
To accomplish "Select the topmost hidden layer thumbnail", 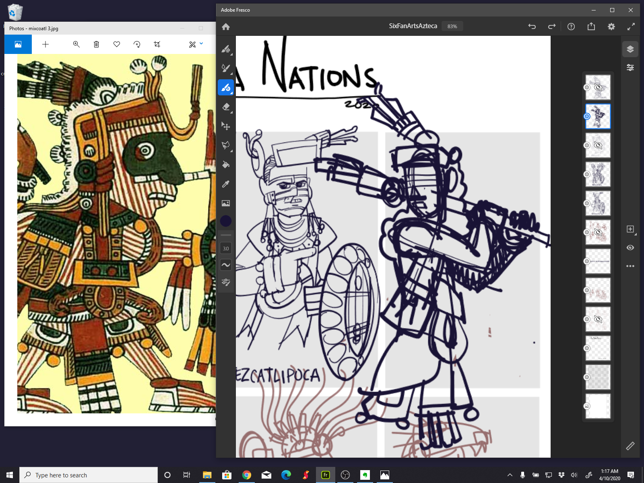I will pos(598,87).
